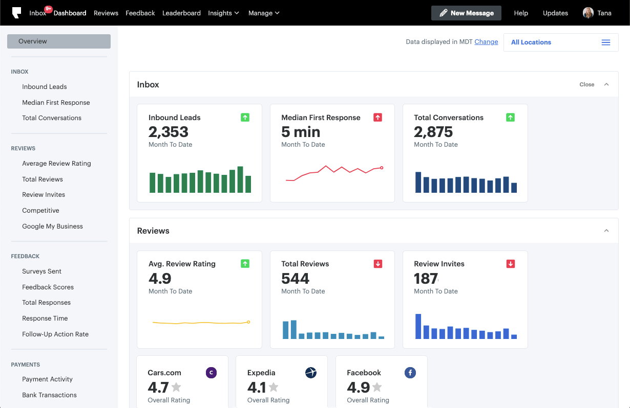Open the Total Conversations chart card

click(465, 153)
